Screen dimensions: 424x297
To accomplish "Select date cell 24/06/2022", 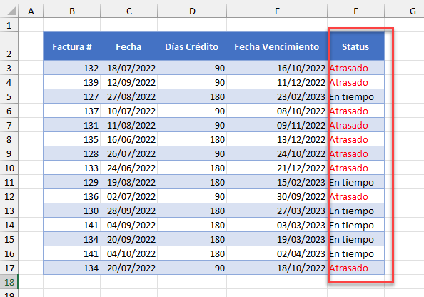I will tap(129, 168).
